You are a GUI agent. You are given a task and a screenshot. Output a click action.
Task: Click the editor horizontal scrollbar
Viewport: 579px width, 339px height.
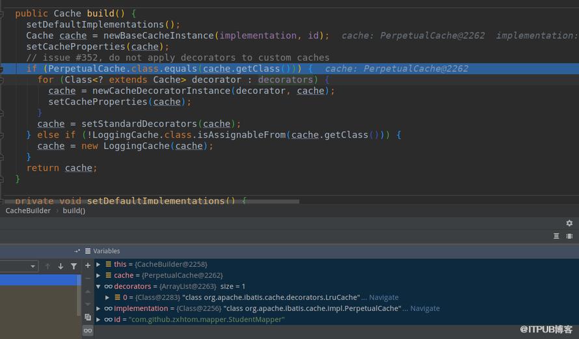[152, 201]
